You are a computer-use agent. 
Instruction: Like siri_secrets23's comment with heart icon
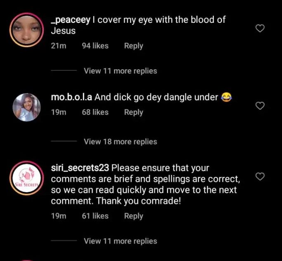coord(260,177)
